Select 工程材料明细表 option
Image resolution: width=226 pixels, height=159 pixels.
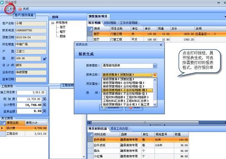[127, 97]
